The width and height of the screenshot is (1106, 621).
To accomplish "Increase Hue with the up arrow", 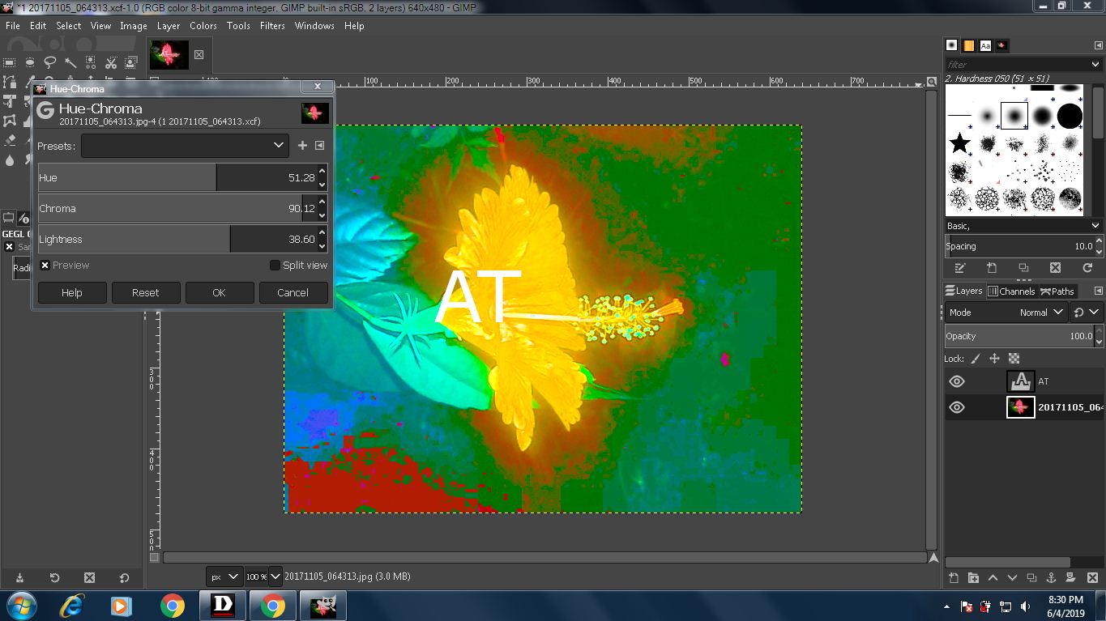I will [322, 171].
